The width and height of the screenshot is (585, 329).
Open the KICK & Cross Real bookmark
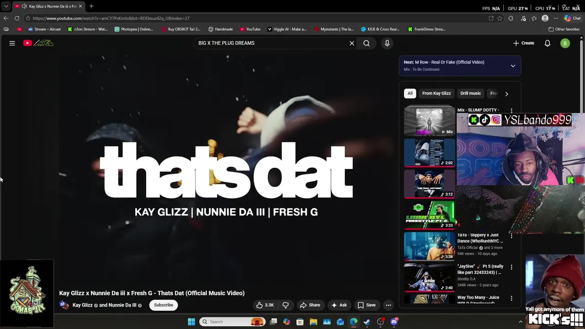point(380,29)
